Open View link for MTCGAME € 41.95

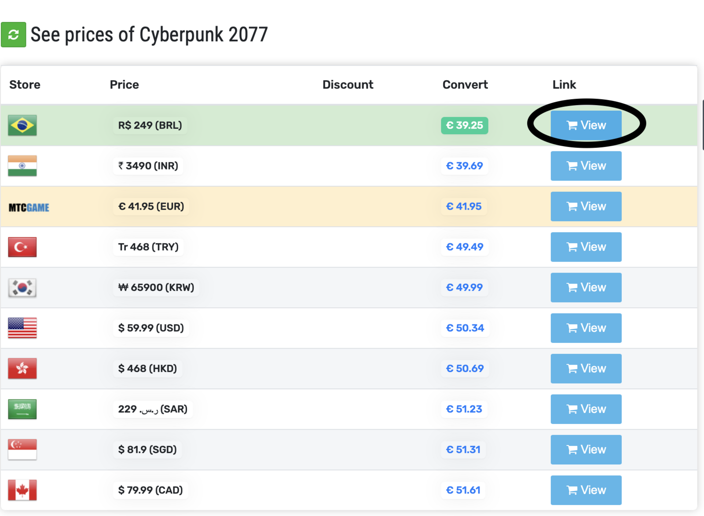(586, 206)
